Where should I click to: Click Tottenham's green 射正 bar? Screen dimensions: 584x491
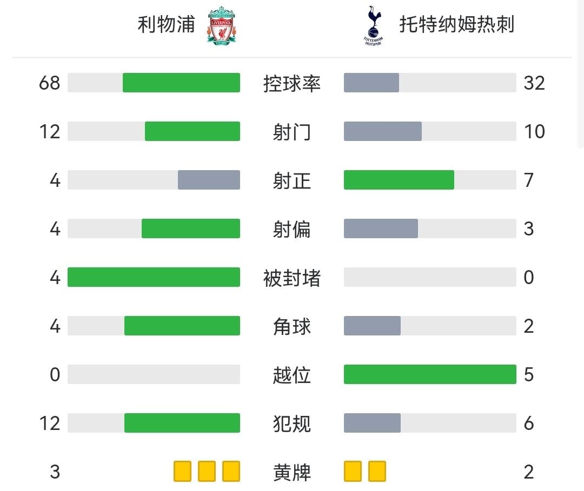tap(399, 180)
